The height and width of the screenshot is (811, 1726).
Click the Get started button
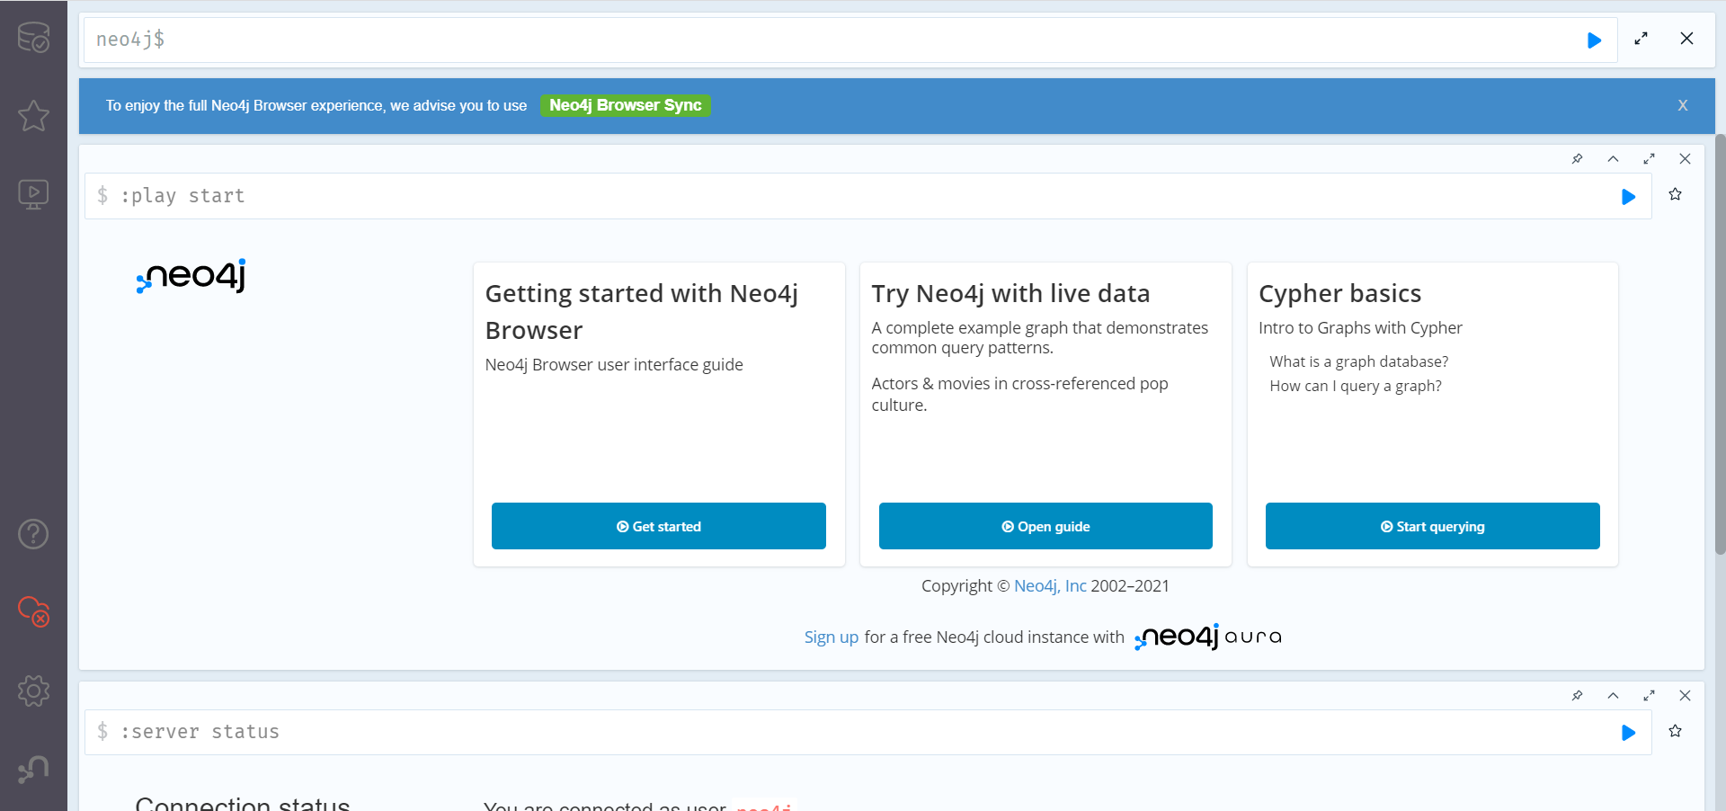point(659,526)
